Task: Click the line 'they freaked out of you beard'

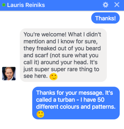Action: tap(62, 48)
